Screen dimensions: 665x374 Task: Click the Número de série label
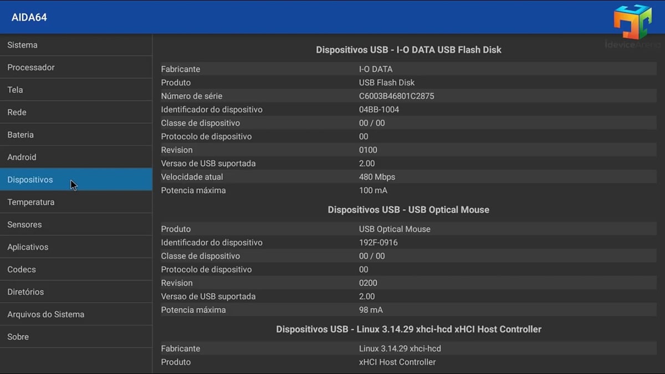[192, 96]
